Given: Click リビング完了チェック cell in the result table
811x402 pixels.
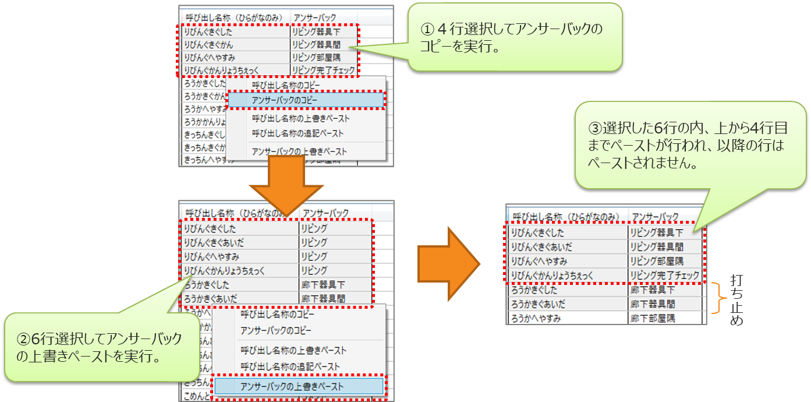Looking at the screenshot, I should point(665,275).
